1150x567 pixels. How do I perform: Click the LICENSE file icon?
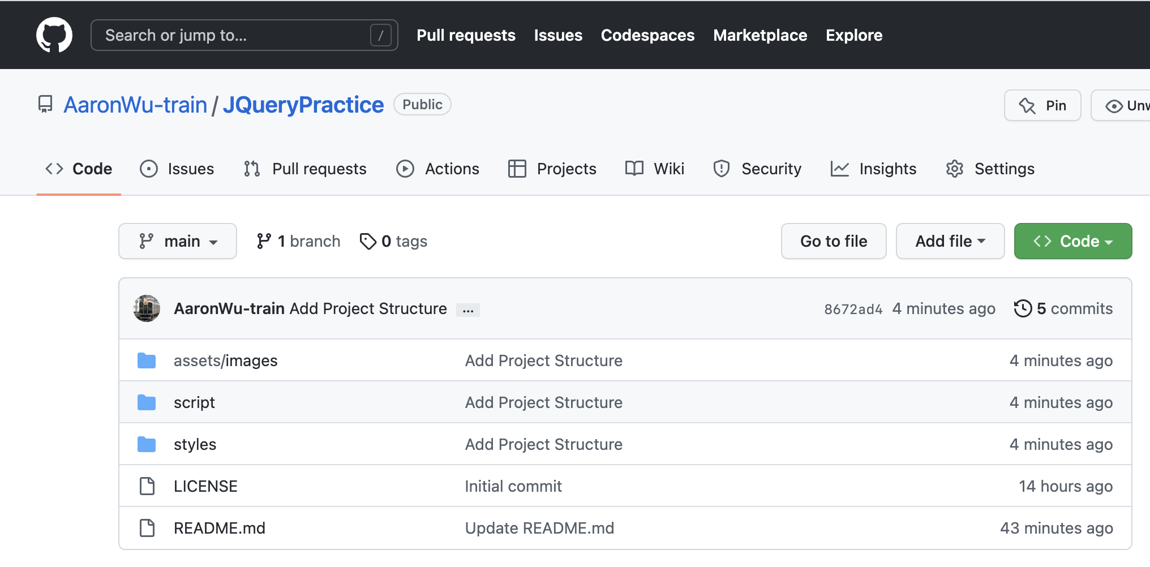point(147,486)
